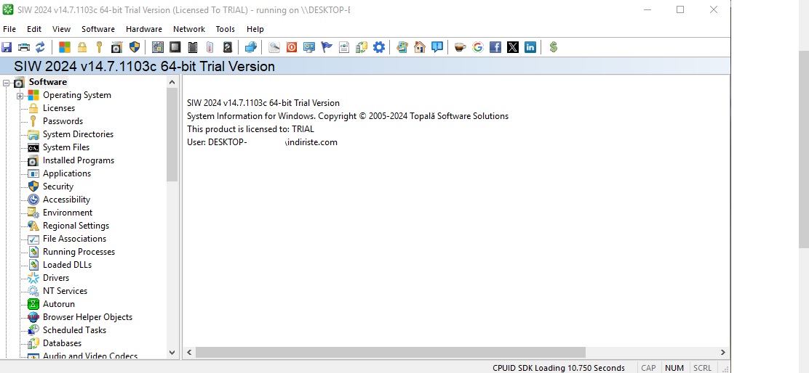Click the shield Security toolbar icon
Screen dimensions: 809x373
click(134, 47)
